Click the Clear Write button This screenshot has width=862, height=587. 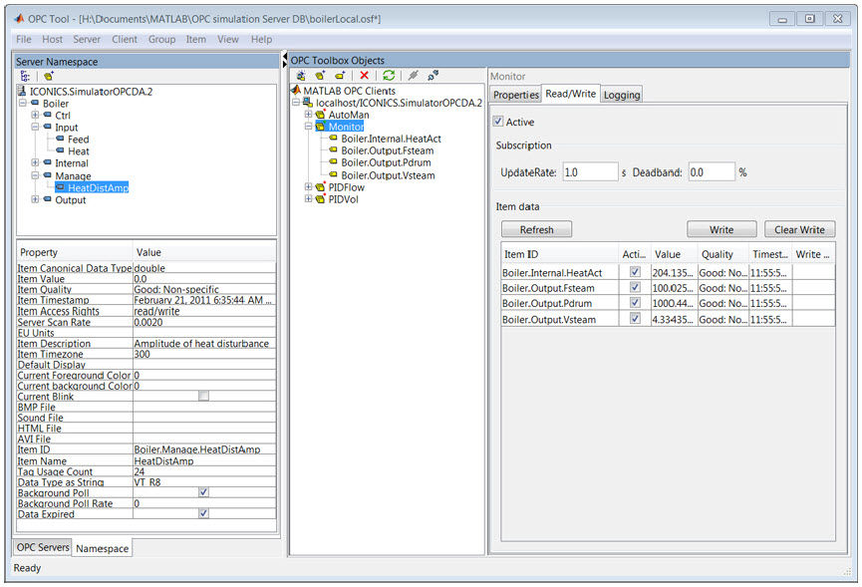click(799, 228)
